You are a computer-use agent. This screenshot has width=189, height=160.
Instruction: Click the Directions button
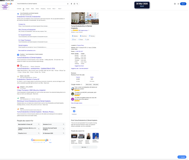(84, 36)
